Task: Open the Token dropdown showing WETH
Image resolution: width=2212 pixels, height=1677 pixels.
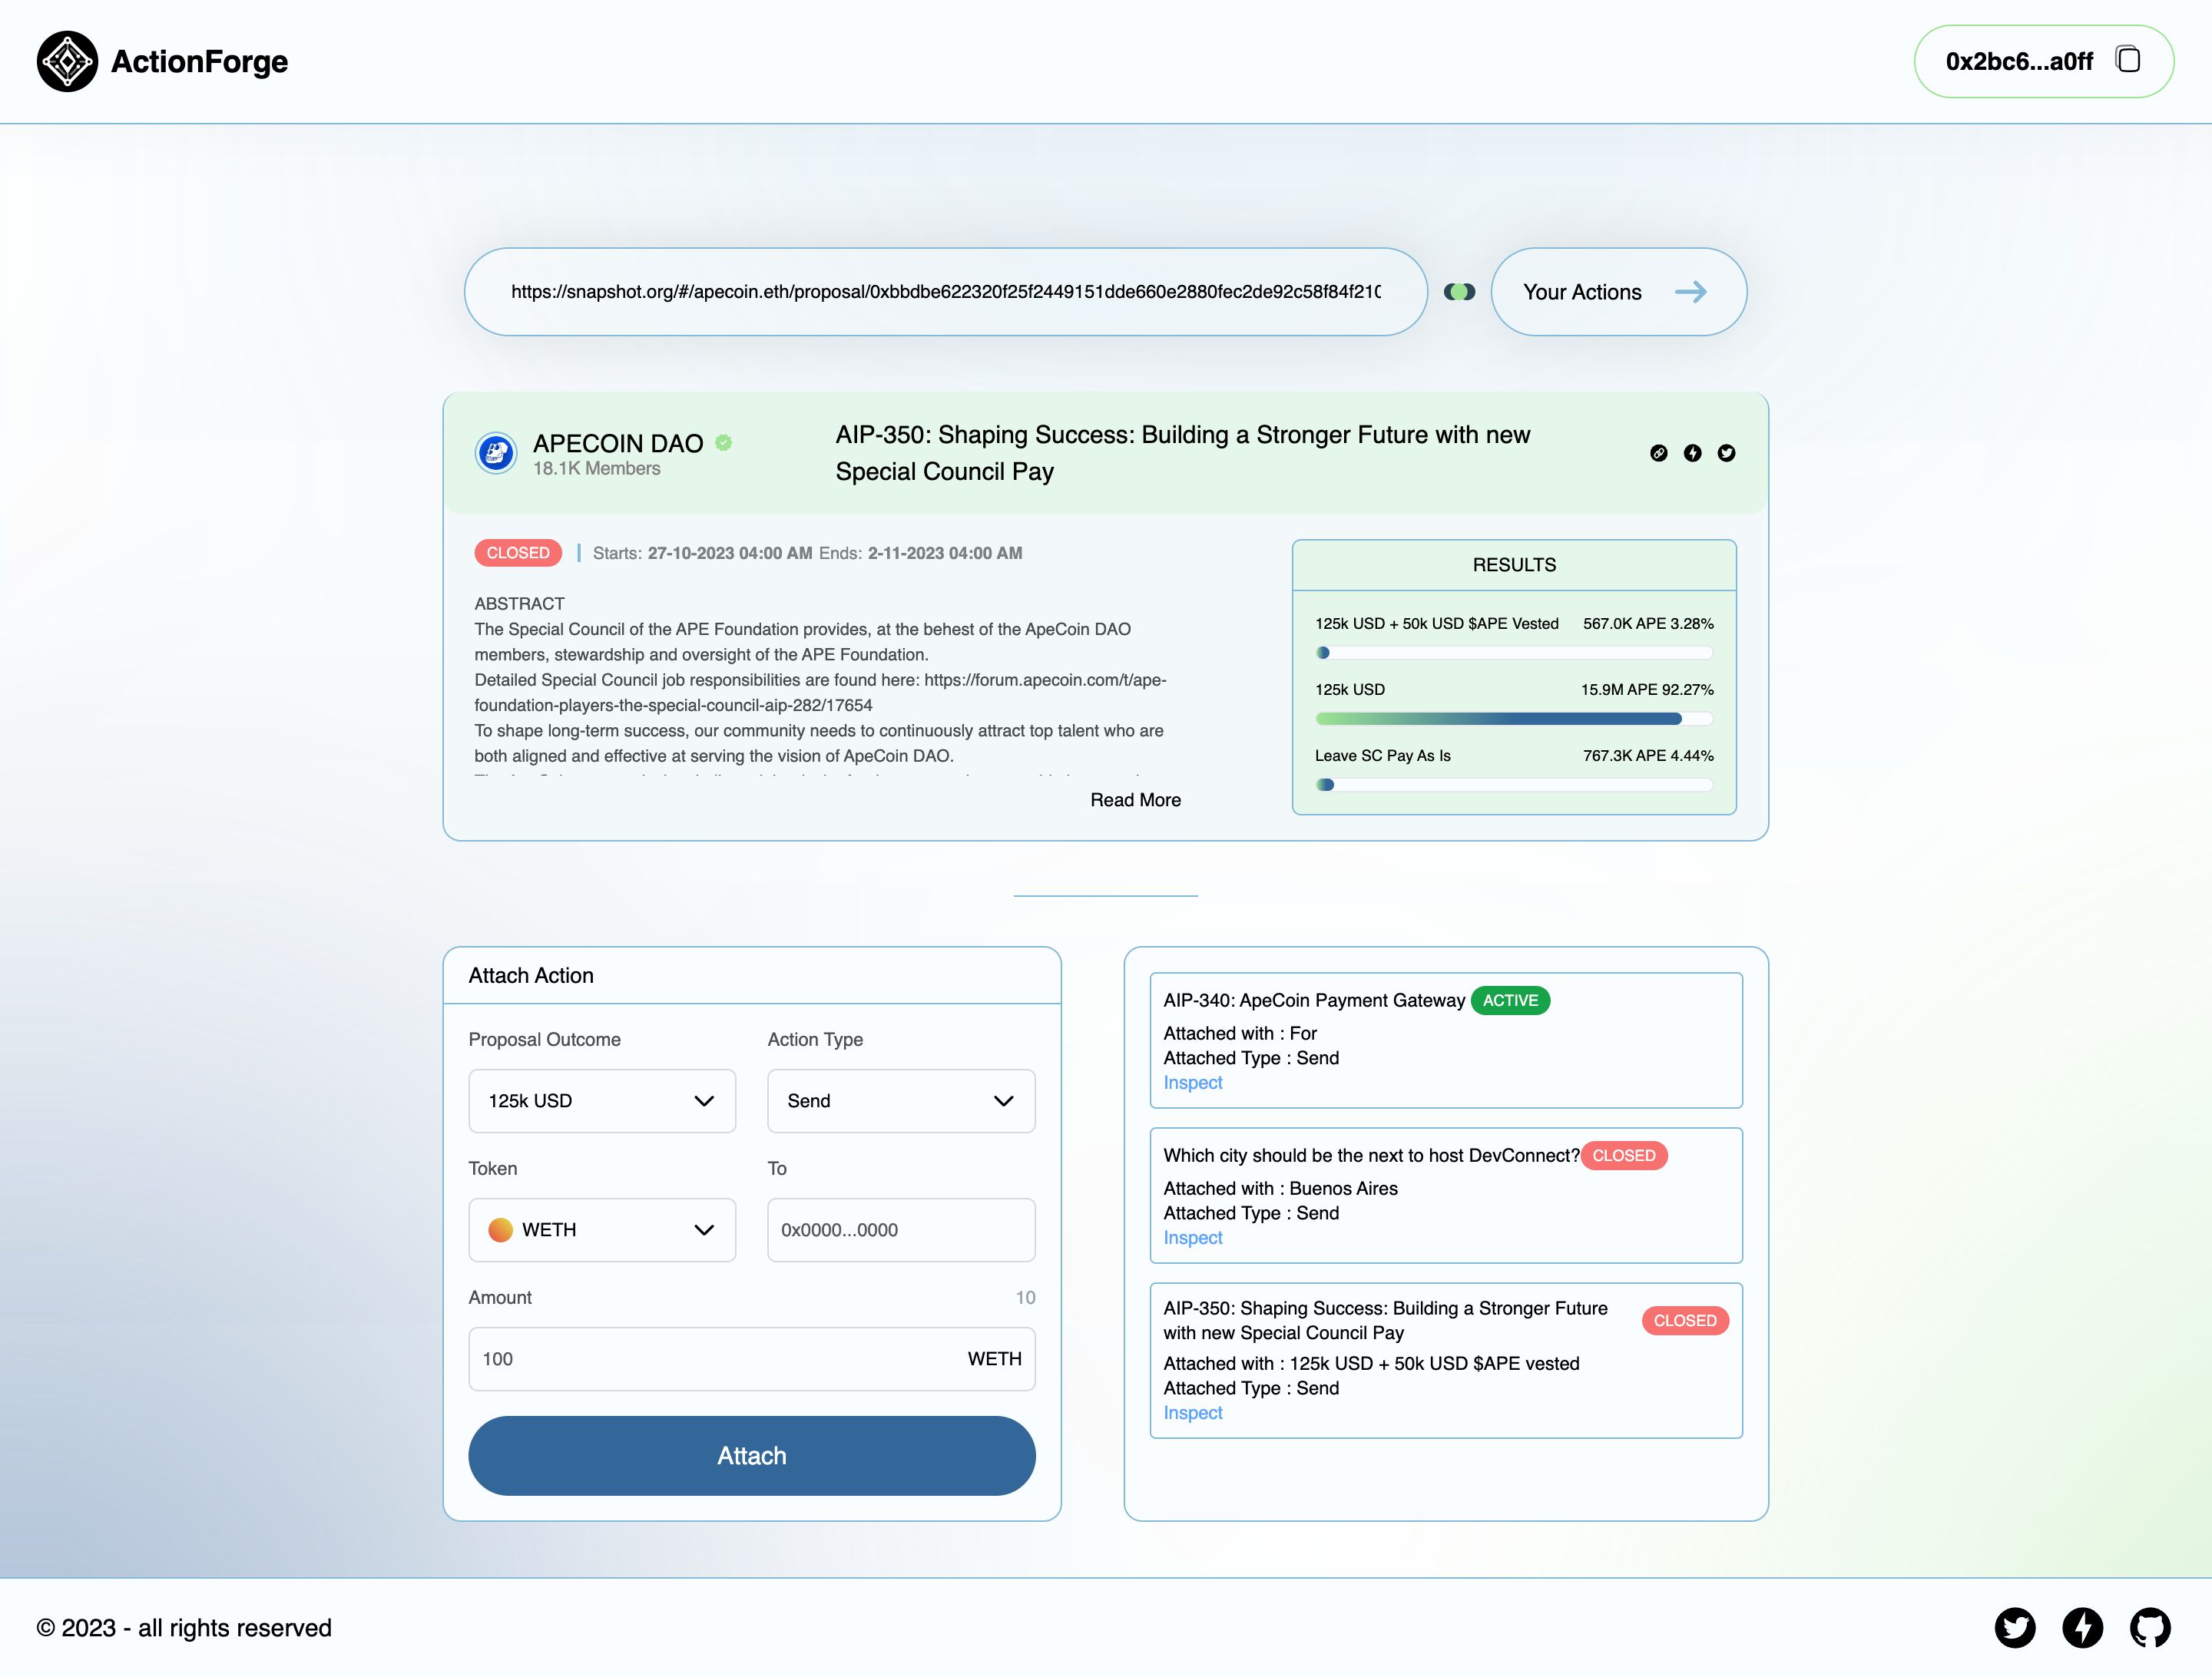Action: tap(602, 1230)
